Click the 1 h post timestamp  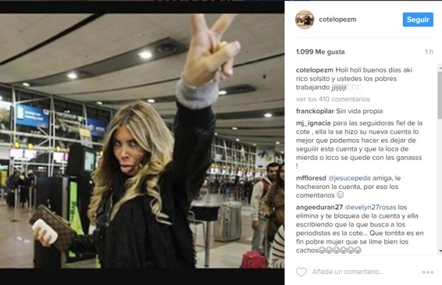click(429, 52)
